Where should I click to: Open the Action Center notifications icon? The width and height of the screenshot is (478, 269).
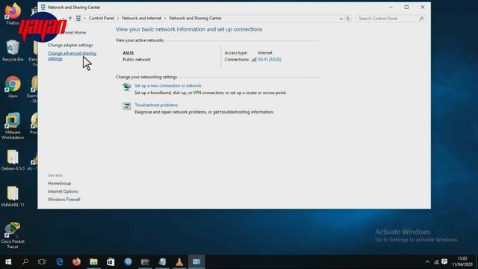(444, 262)
